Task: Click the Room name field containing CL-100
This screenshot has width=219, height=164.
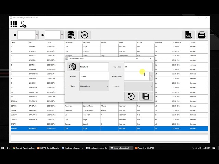Action: [x=94, y=76]
